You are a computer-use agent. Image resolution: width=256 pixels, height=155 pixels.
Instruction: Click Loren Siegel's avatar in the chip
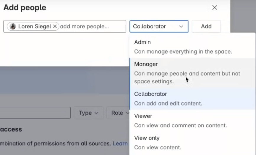[x=13, y=27]
